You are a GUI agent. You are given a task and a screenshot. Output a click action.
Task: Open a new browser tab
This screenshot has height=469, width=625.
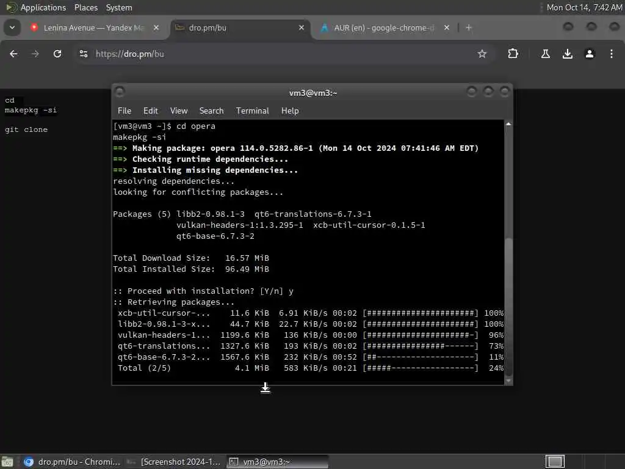[469, 27]
